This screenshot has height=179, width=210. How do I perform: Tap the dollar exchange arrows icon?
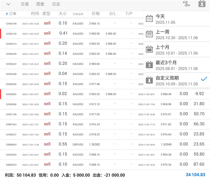click(x=186, y=4)
